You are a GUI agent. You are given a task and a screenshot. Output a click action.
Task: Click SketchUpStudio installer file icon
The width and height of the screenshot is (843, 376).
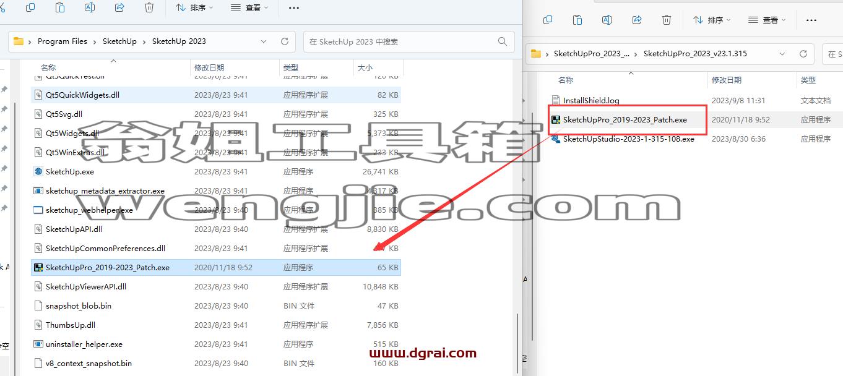tap(556, 139)
